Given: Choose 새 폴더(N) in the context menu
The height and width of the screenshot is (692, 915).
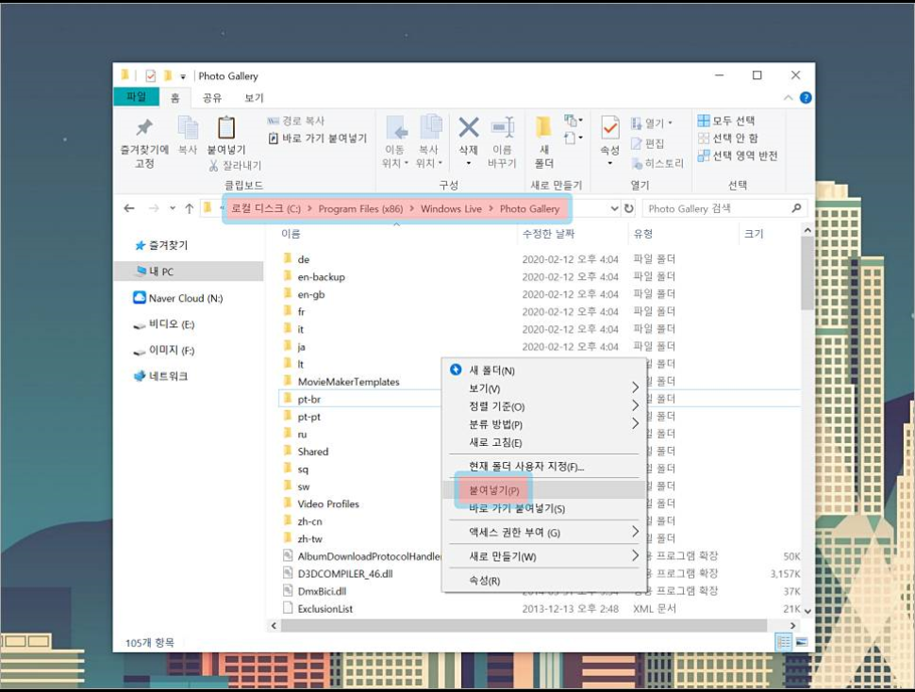Looking at the screenshot, I should tap(544, 371).
